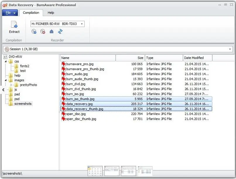Image resolution: width=236 pixels, height=179 pixels.
Task: Click the fonts2 folder icon
Action: (16, 66)
